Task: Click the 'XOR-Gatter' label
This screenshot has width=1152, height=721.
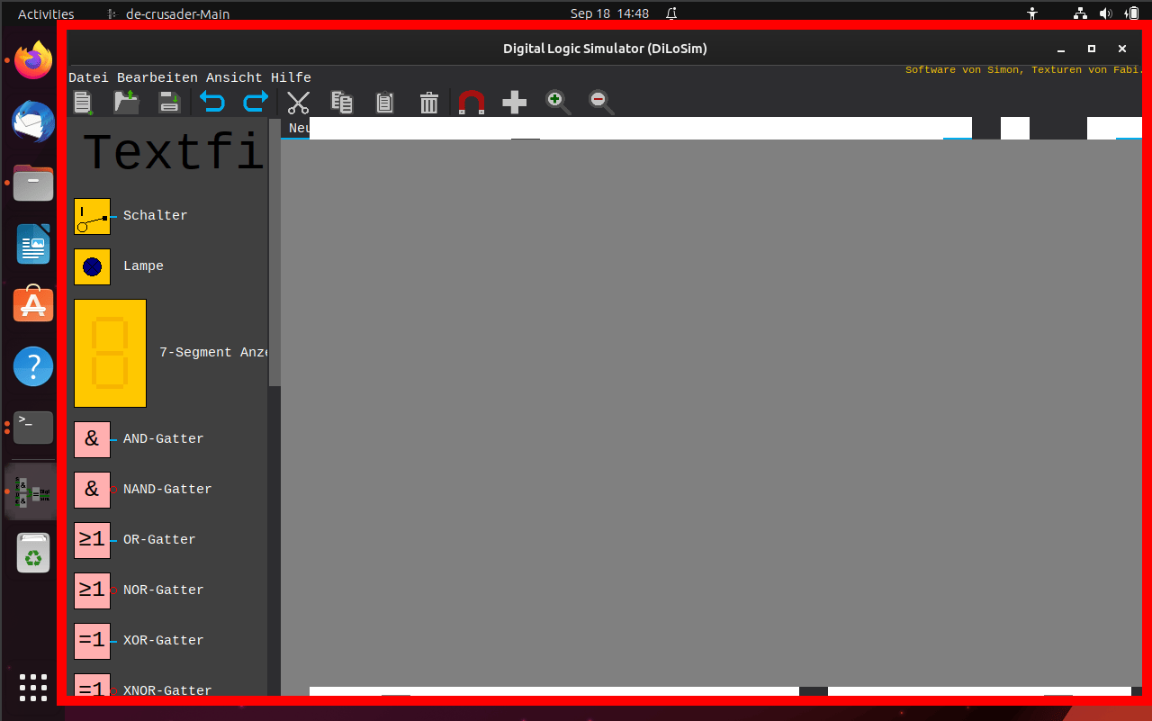Action: (163, 641)
